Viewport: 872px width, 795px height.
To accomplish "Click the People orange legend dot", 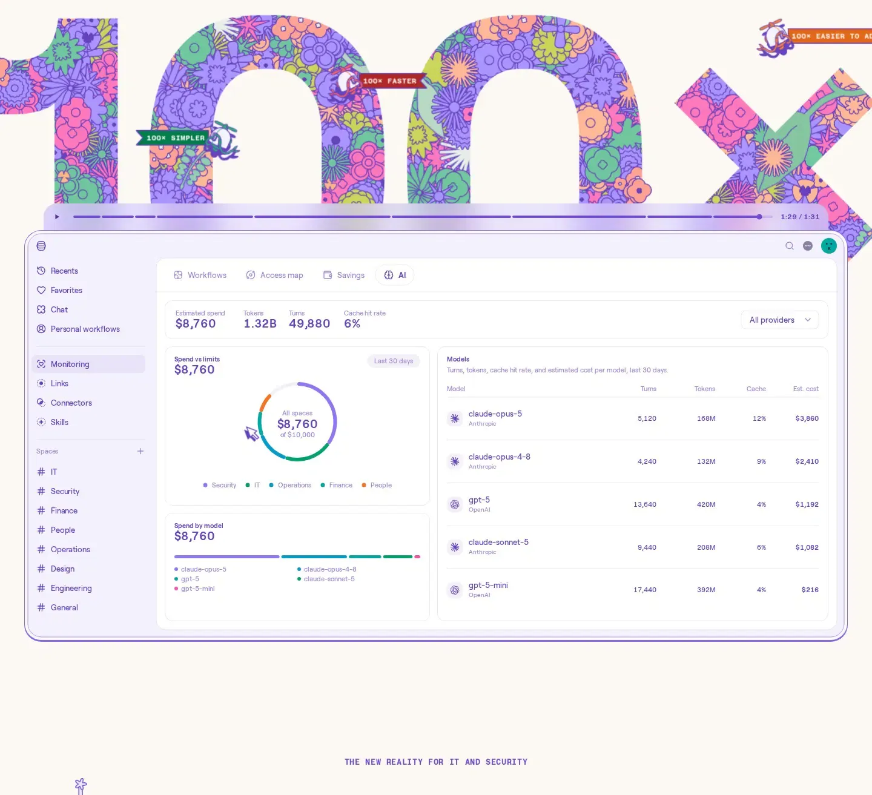I will point(364,485).
